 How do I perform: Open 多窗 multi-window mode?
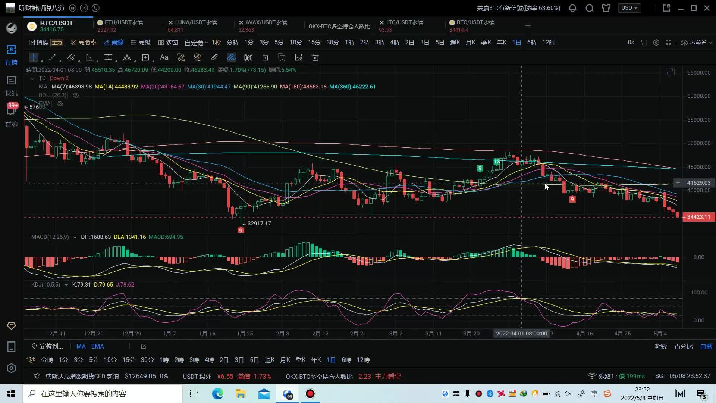168,43
